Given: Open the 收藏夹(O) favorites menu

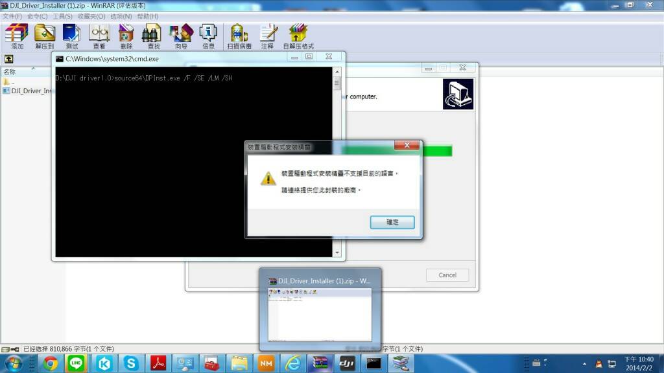Looking at the screenshot, I should (x=91, y=16).
